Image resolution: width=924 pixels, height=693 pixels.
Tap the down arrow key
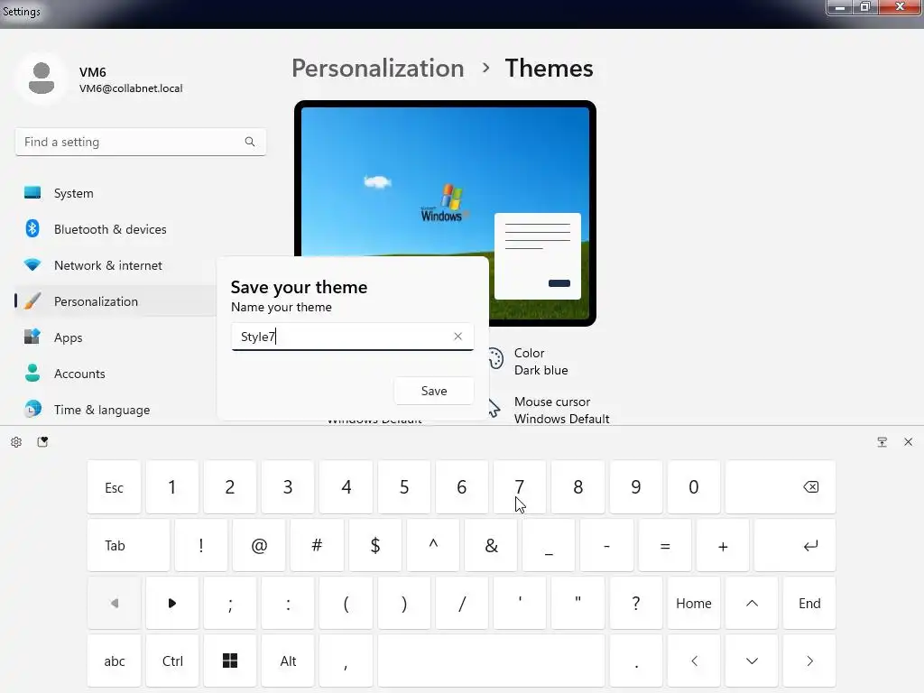click(x=752, y=661)
